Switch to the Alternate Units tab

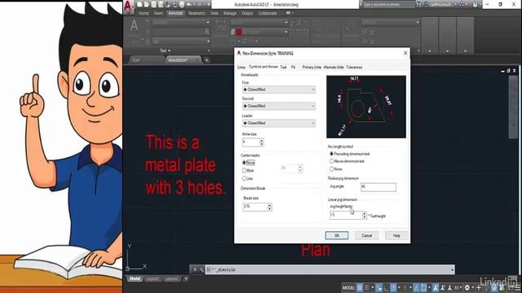334,67
